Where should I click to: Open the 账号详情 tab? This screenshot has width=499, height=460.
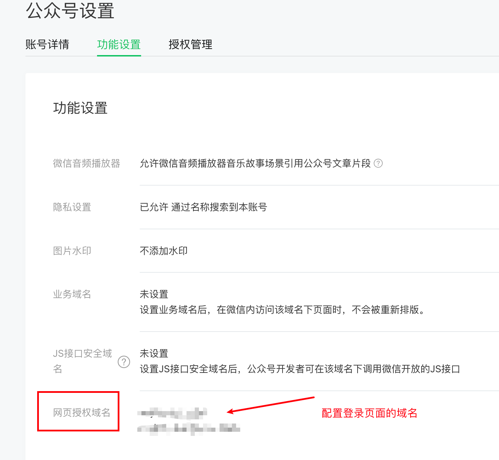click(x=47, y=44)
